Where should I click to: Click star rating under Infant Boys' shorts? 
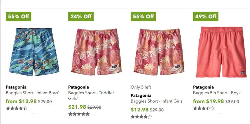click(17, 108)
